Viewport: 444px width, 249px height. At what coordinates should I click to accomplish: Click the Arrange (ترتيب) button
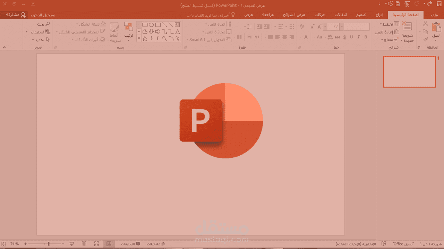[129, 31]
